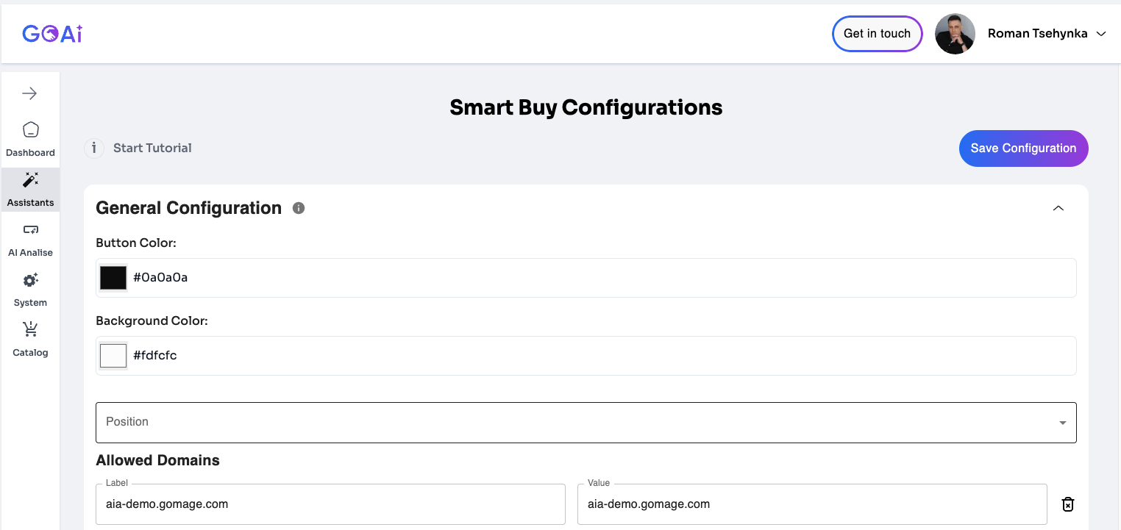Open the Position dropdown
This screenshot has height=530, width=1121.
click(x=586, y=423)
